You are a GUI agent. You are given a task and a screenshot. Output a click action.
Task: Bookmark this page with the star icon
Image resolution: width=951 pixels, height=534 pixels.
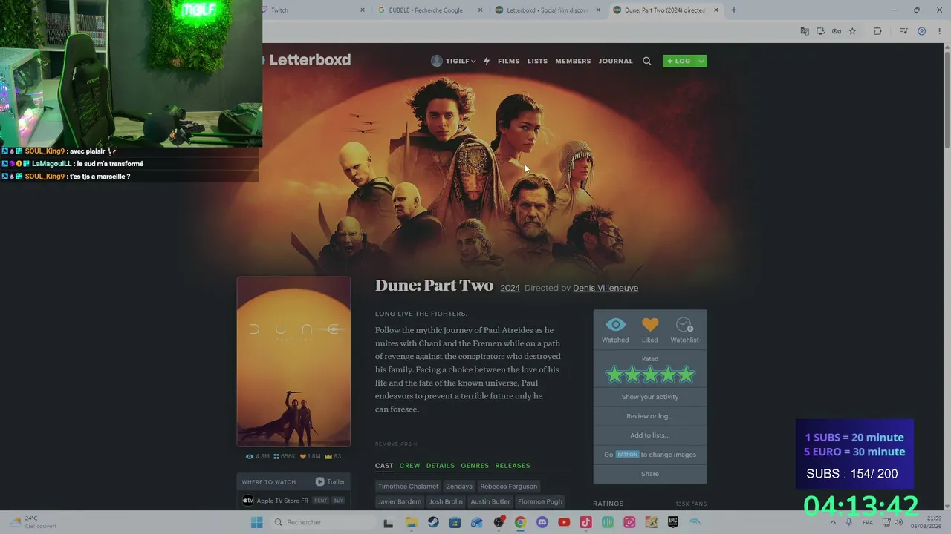852,31
